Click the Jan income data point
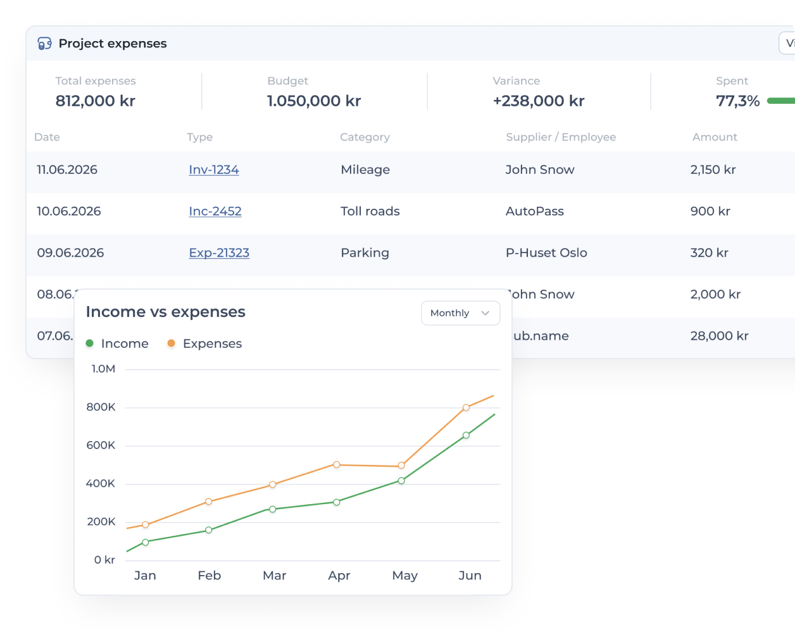This screenshot has width=795, height=630. (x=146, y=542)
